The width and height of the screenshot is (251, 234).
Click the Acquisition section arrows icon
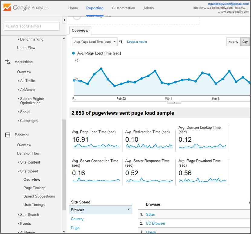coord(8,62)
